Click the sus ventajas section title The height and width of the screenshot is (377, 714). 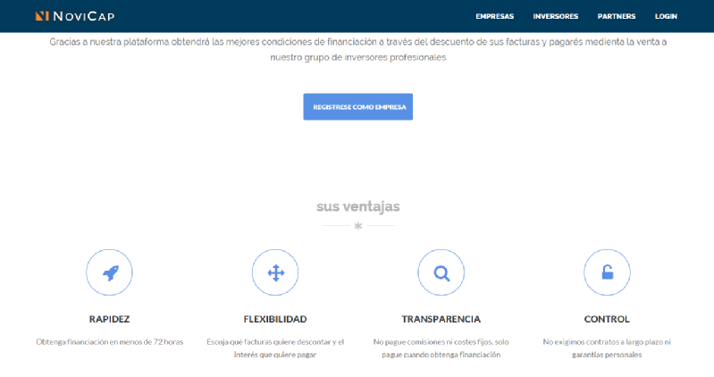[x=357, y=206]
